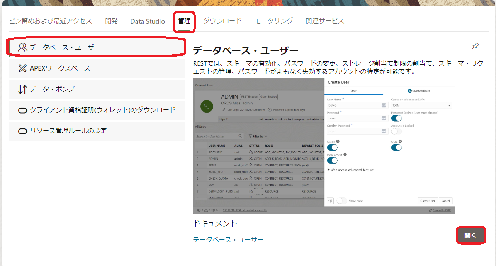Switch to the モニタリング tab
The width and height of the screenshot is (496, 266).
pos(273,21)
